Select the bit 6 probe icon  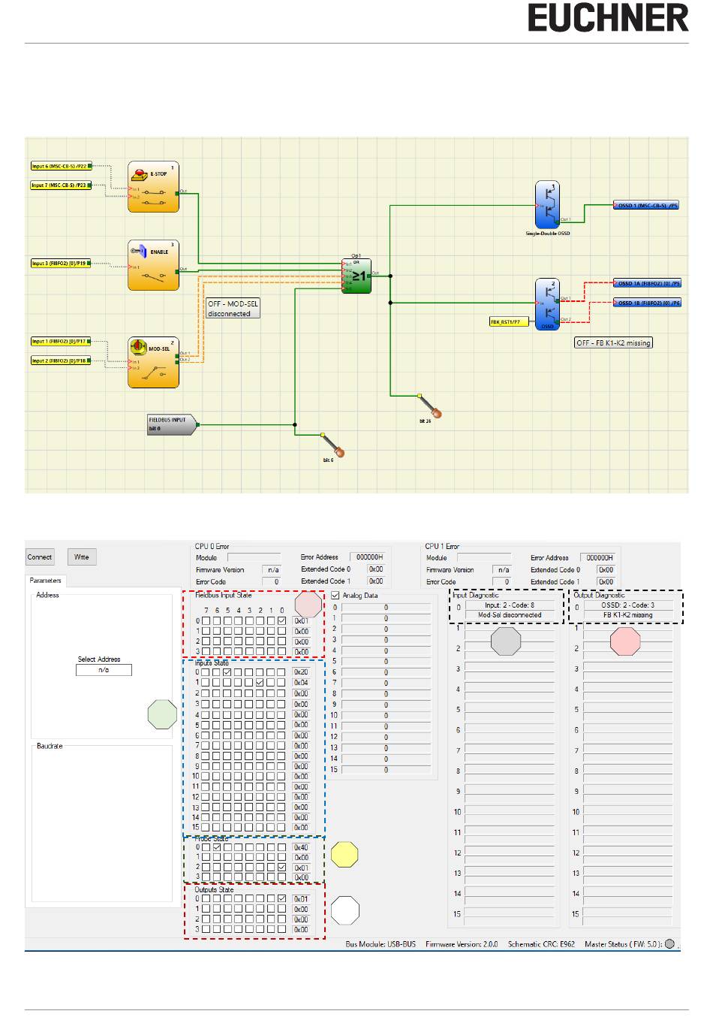coord(333,445)
